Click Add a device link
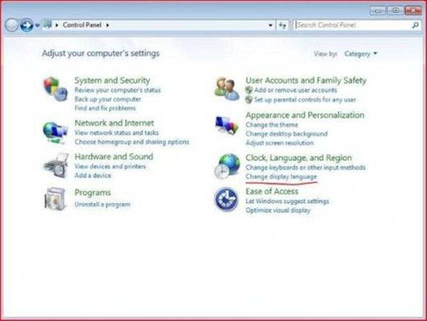 click(x=93, y=175)
